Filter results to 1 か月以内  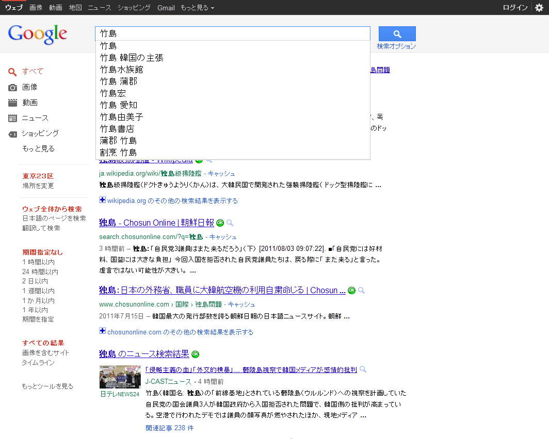point(39,300)
